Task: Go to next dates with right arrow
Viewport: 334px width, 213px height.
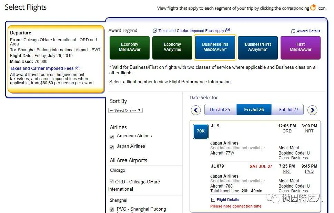Action: click(312, 110)
